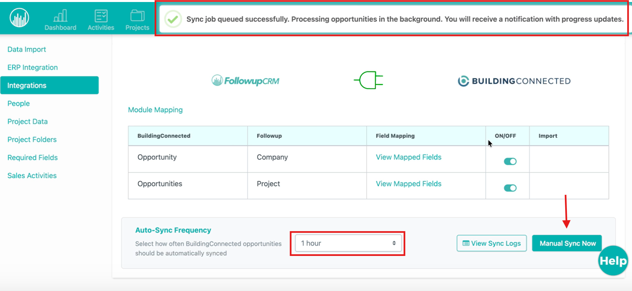View Mapped Fields for Opportunity row
632x291 pixels.
point(409,157)
